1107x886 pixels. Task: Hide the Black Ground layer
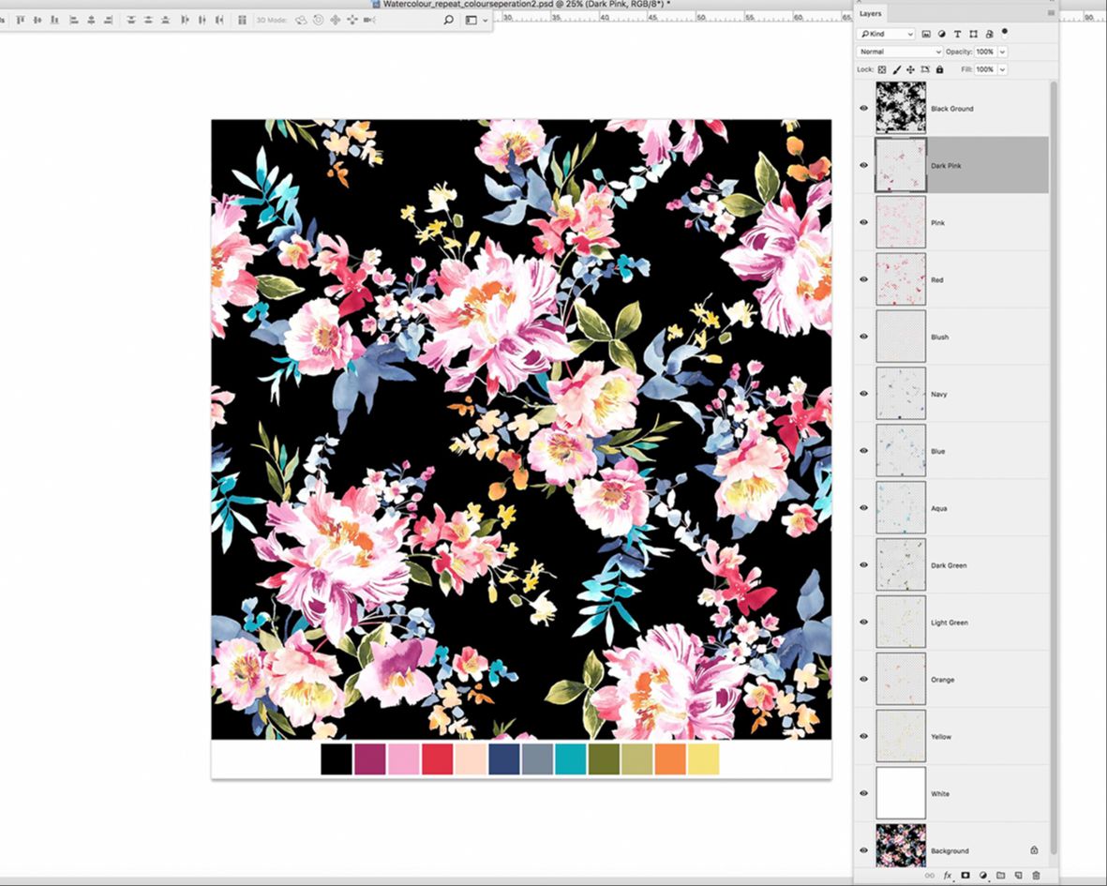pos(864,109)
